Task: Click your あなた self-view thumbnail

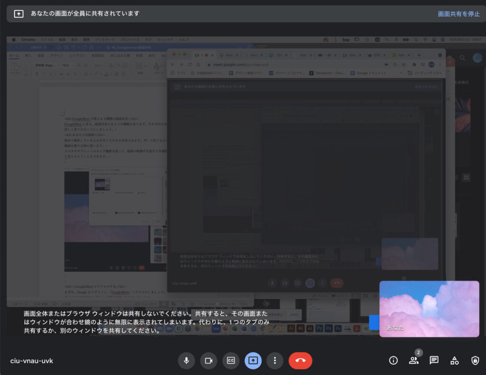Action: [429, 309]
